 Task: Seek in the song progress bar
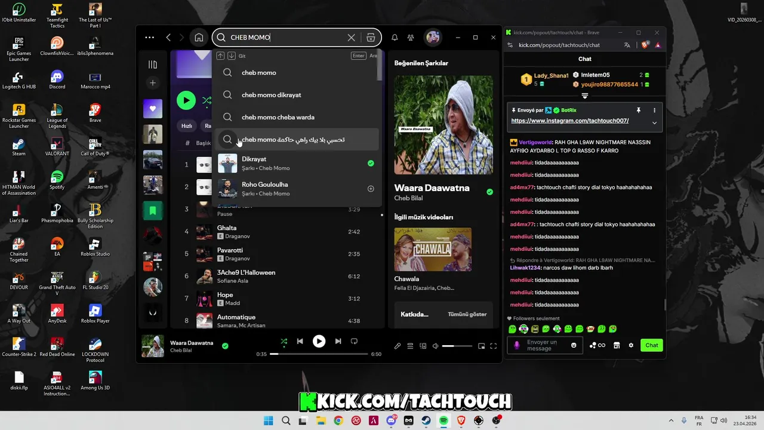319,354
